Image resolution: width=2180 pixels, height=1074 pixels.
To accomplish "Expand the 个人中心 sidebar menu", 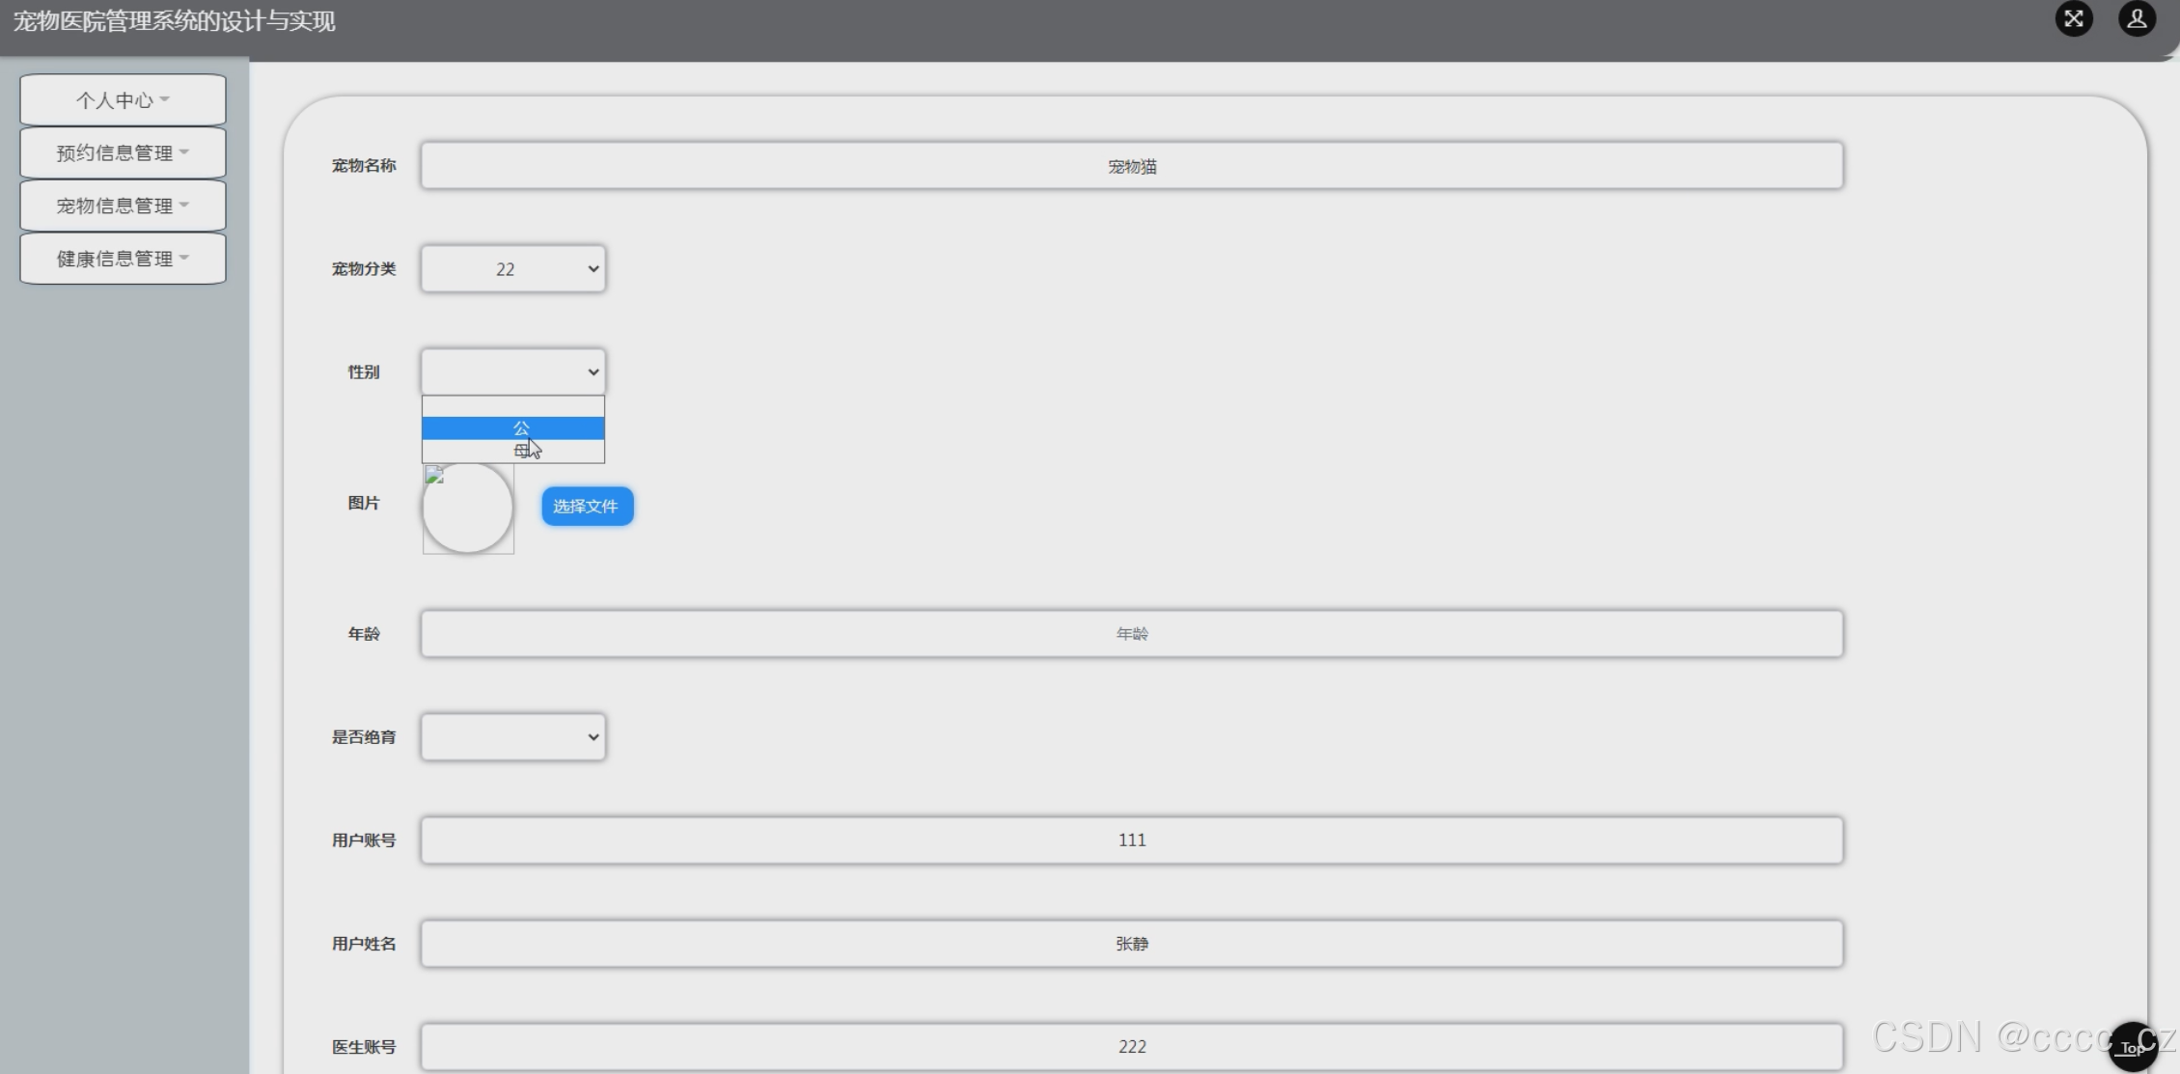I will click(123, 100).
